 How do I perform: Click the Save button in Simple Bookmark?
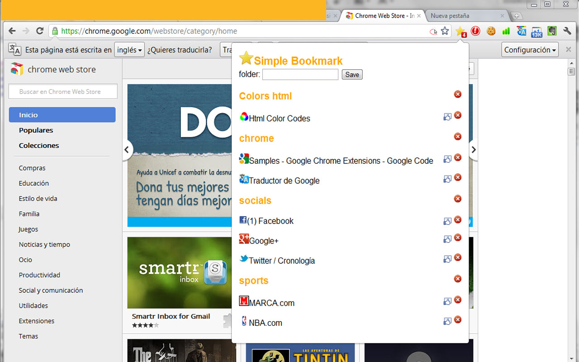coord(352,74)
